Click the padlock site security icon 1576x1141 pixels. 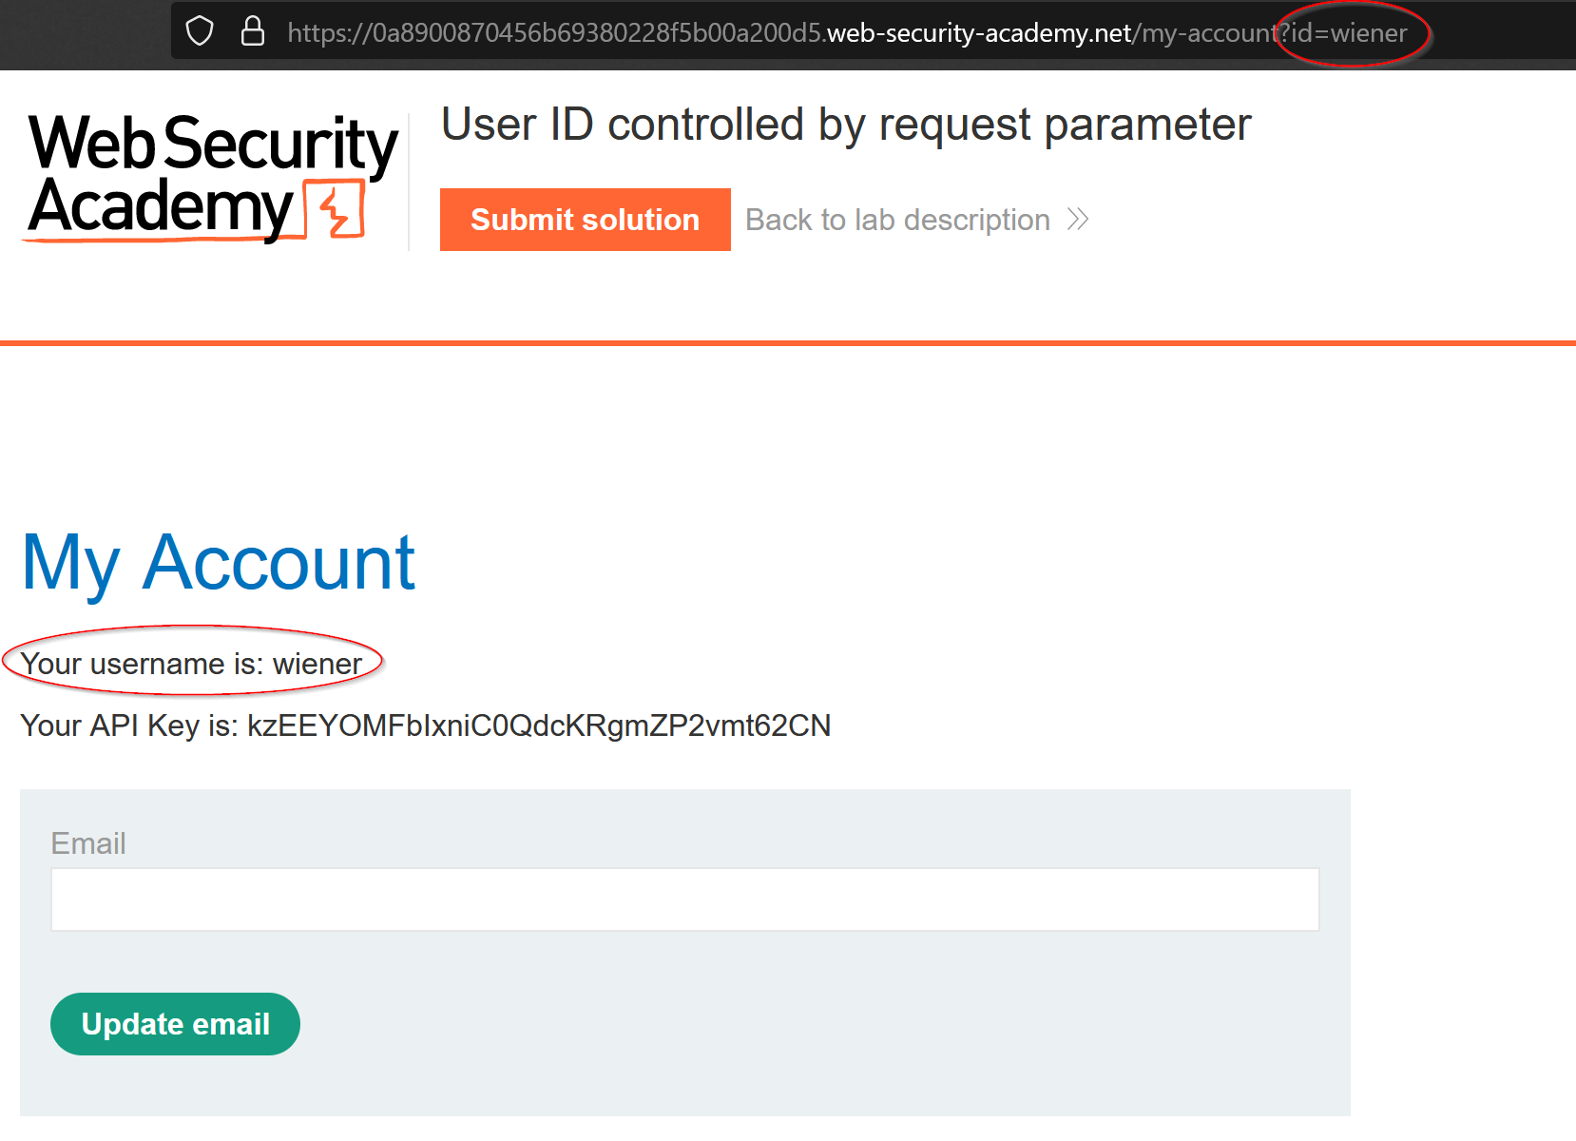(253, 31)
